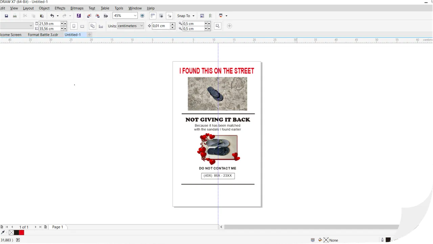433x244 pixels.
Task: Click the Cut scissors icon
Action: (x=25, y=16)
